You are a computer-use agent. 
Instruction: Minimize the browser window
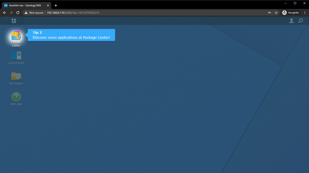(285, 3)
